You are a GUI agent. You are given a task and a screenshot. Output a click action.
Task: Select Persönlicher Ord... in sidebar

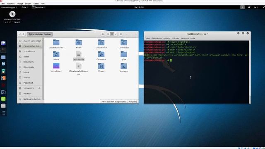tap(30, 46)
